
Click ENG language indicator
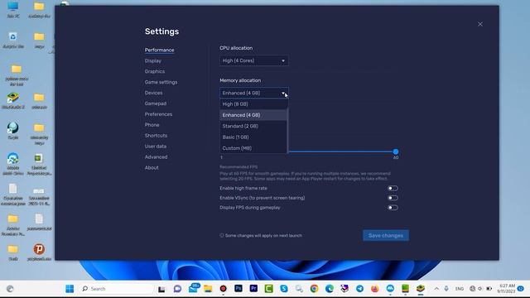460,289
